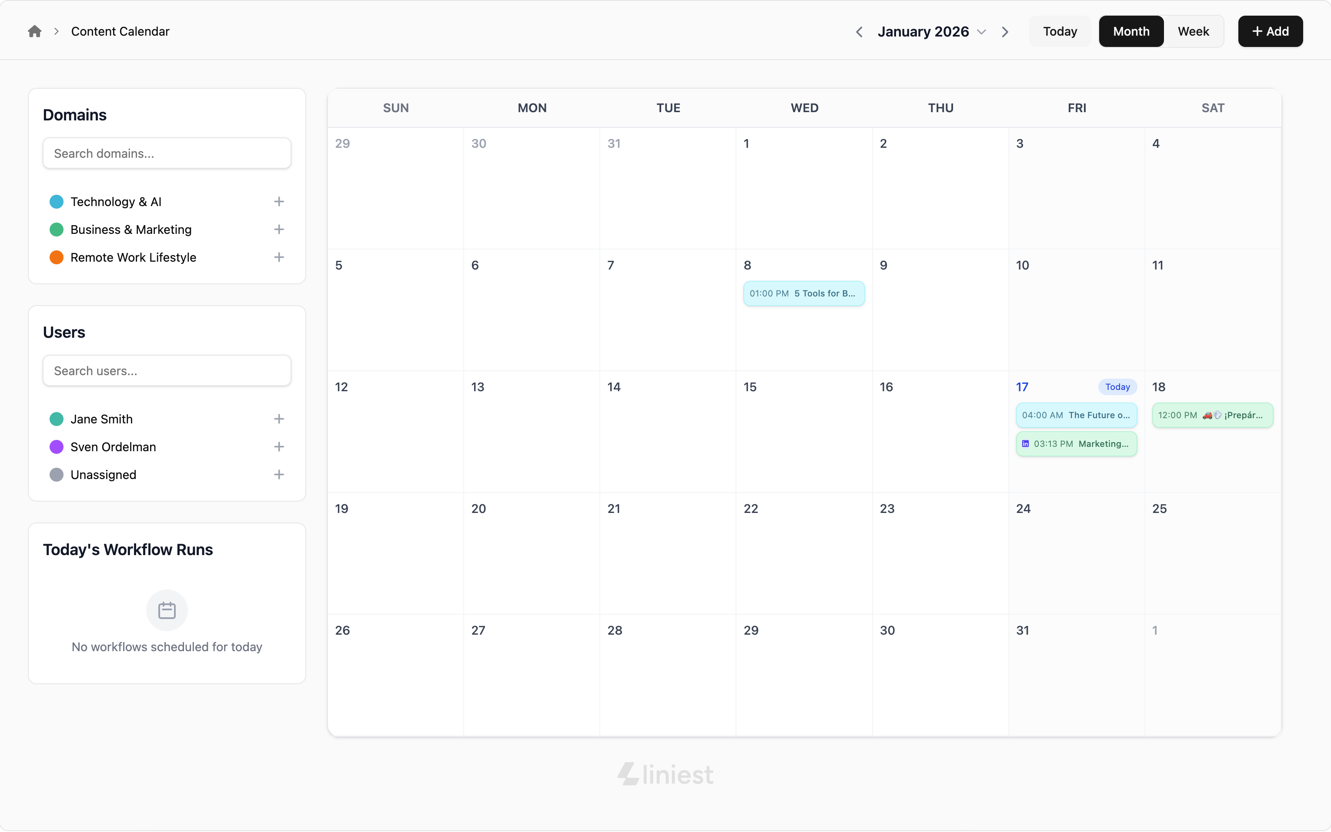Click the plus icon next to Jane Smith
Screen dimensions: 1331x832
tap(279, 419)
